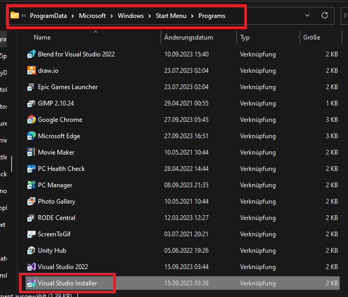
Task: Navigate to Microsoft in the breadcrumb
Action: point(92,16)
